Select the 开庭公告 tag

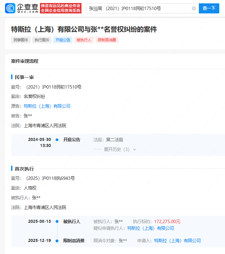click(x=63, y=40)
